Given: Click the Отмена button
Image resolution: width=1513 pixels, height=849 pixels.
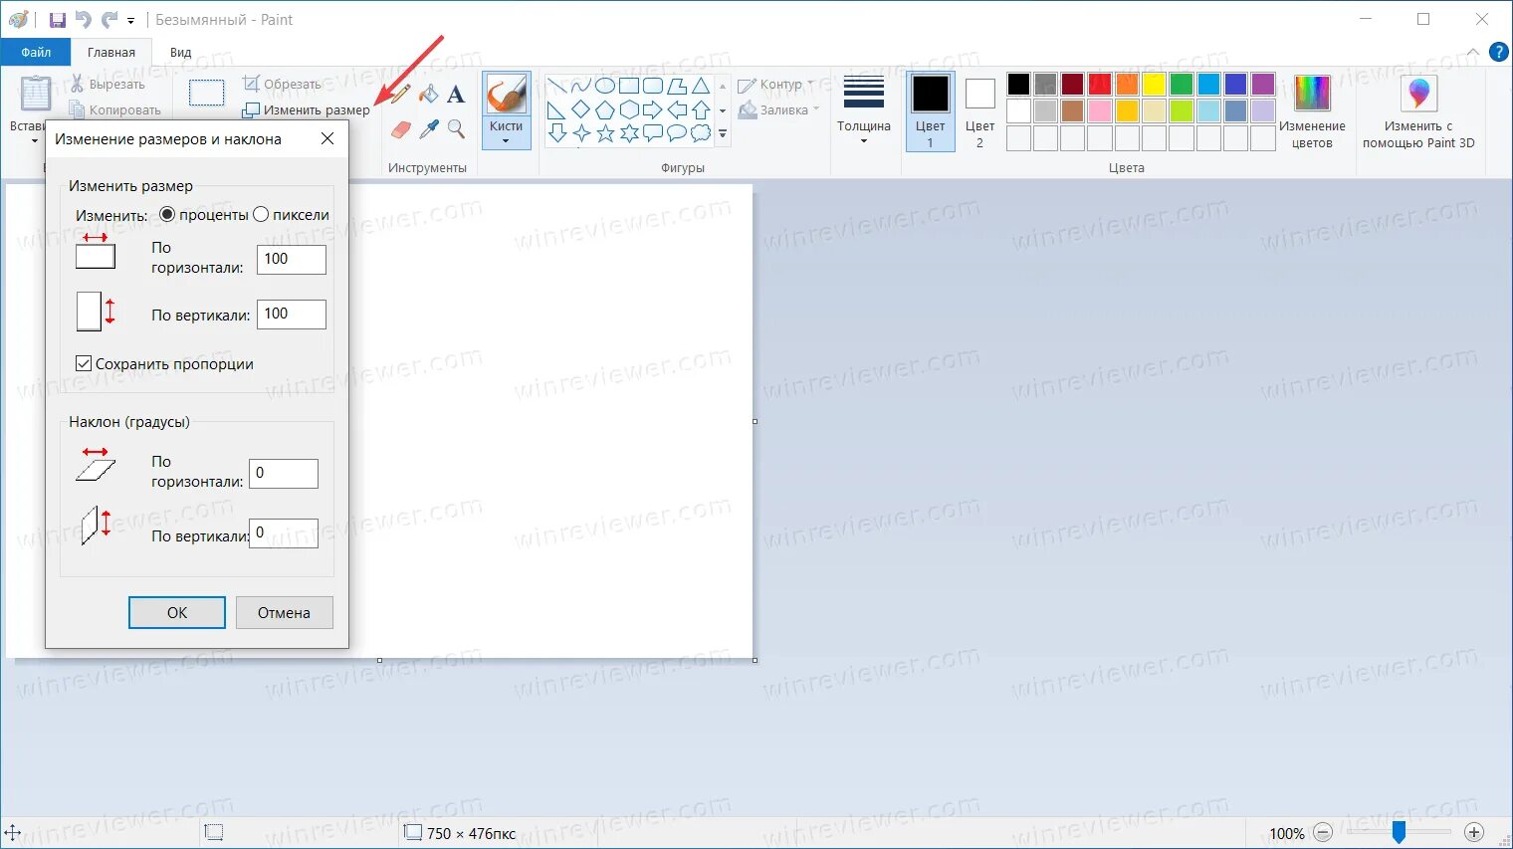Looking at the screenshot, I should (285, 612).
